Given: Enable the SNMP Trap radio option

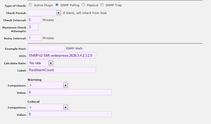Looking at the screenshot, I should [102, 5].
